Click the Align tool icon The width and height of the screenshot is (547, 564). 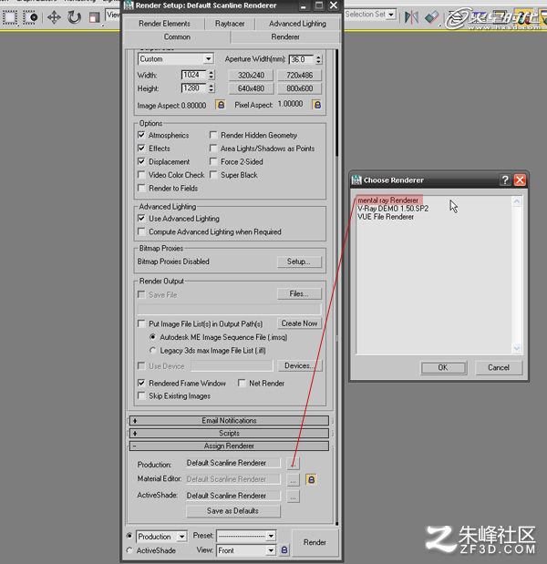point(431,16)
